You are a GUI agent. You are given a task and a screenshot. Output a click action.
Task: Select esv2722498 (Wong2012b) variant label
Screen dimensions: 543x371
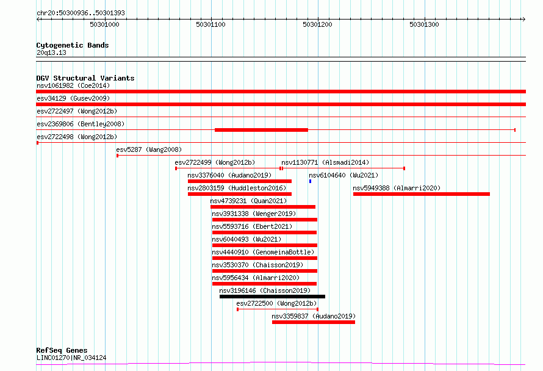(77, 137)
